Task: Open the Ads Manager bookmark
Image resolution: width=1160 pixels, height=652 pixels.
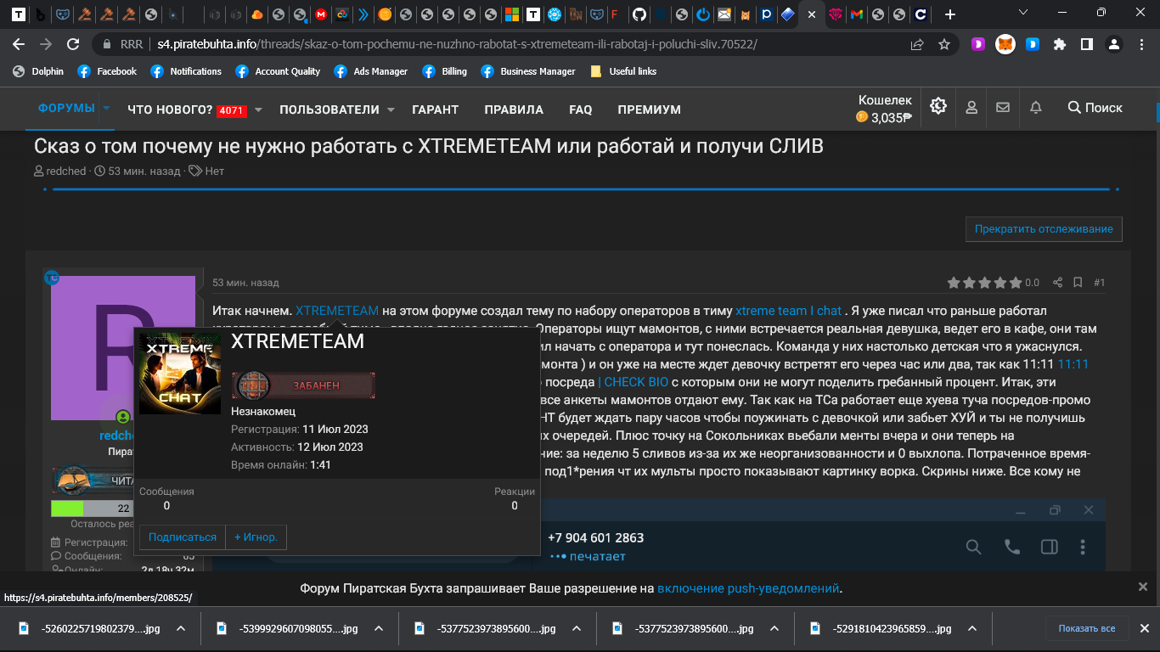Action: 370,71
